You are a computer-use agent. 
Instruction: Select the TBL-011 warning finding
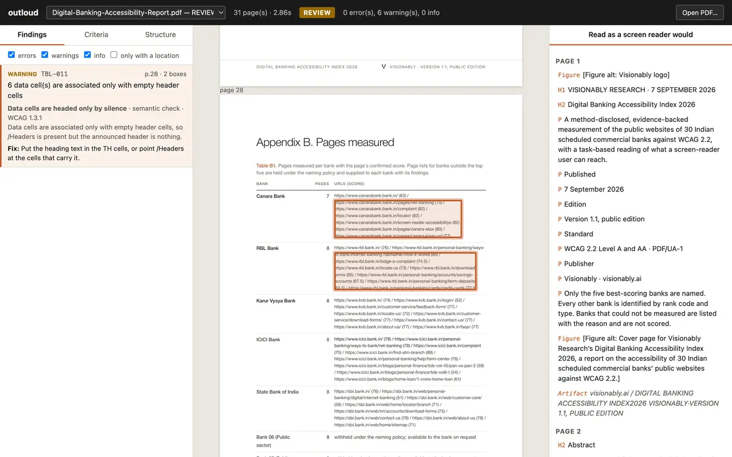(96, 116)
